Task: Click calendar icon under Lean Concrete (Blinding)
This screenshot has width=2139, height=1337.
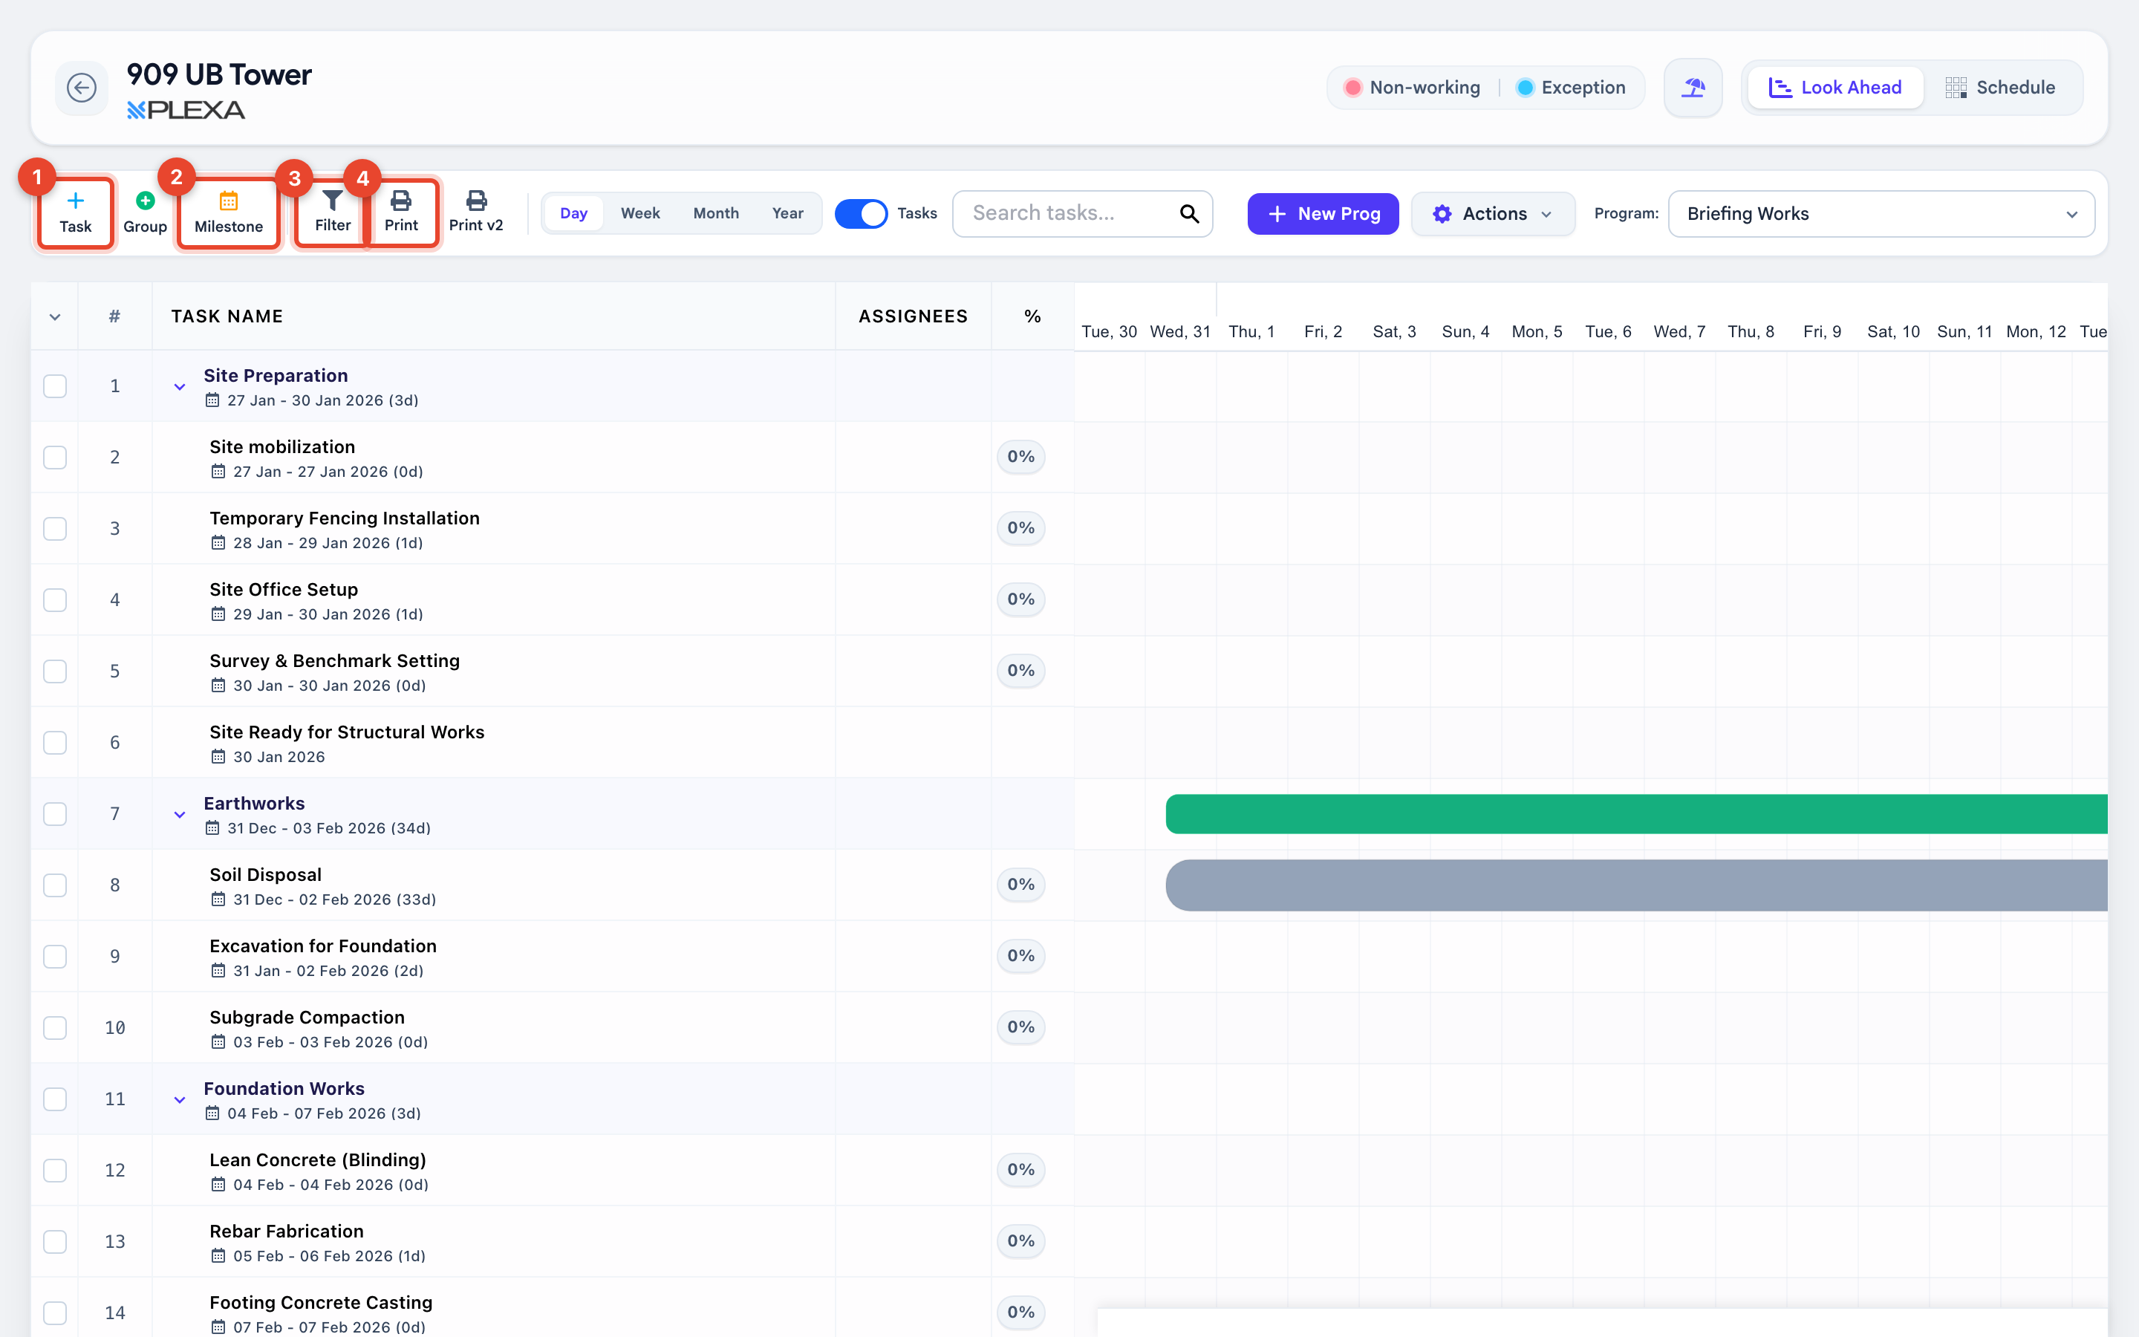Action: point(218,1185)
